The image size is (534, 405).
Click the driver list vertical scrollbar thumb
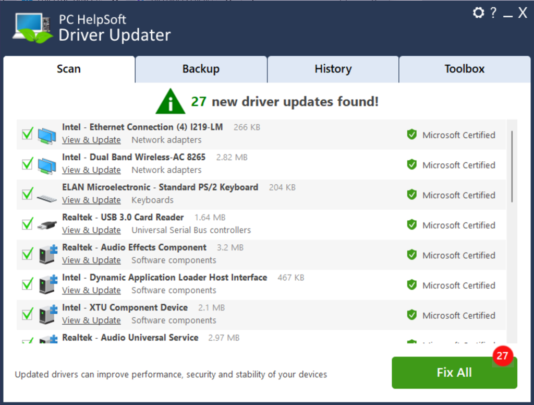[x=512, y=166]
